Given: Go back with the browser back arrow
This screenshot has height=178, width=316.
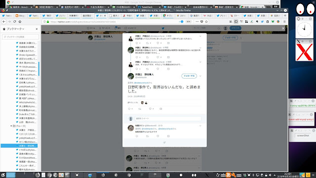Looking at the screenshot, I should pyautogui.click(x=4, y=22).
